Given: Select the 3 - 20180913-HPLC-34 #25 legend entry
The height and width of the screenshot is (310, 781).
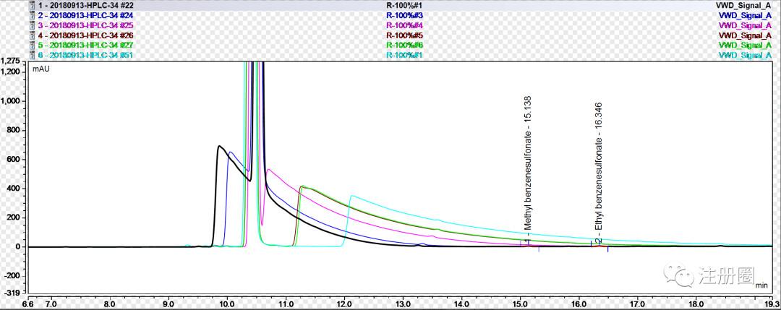Looking at the screenshot, I should point(86,25).
